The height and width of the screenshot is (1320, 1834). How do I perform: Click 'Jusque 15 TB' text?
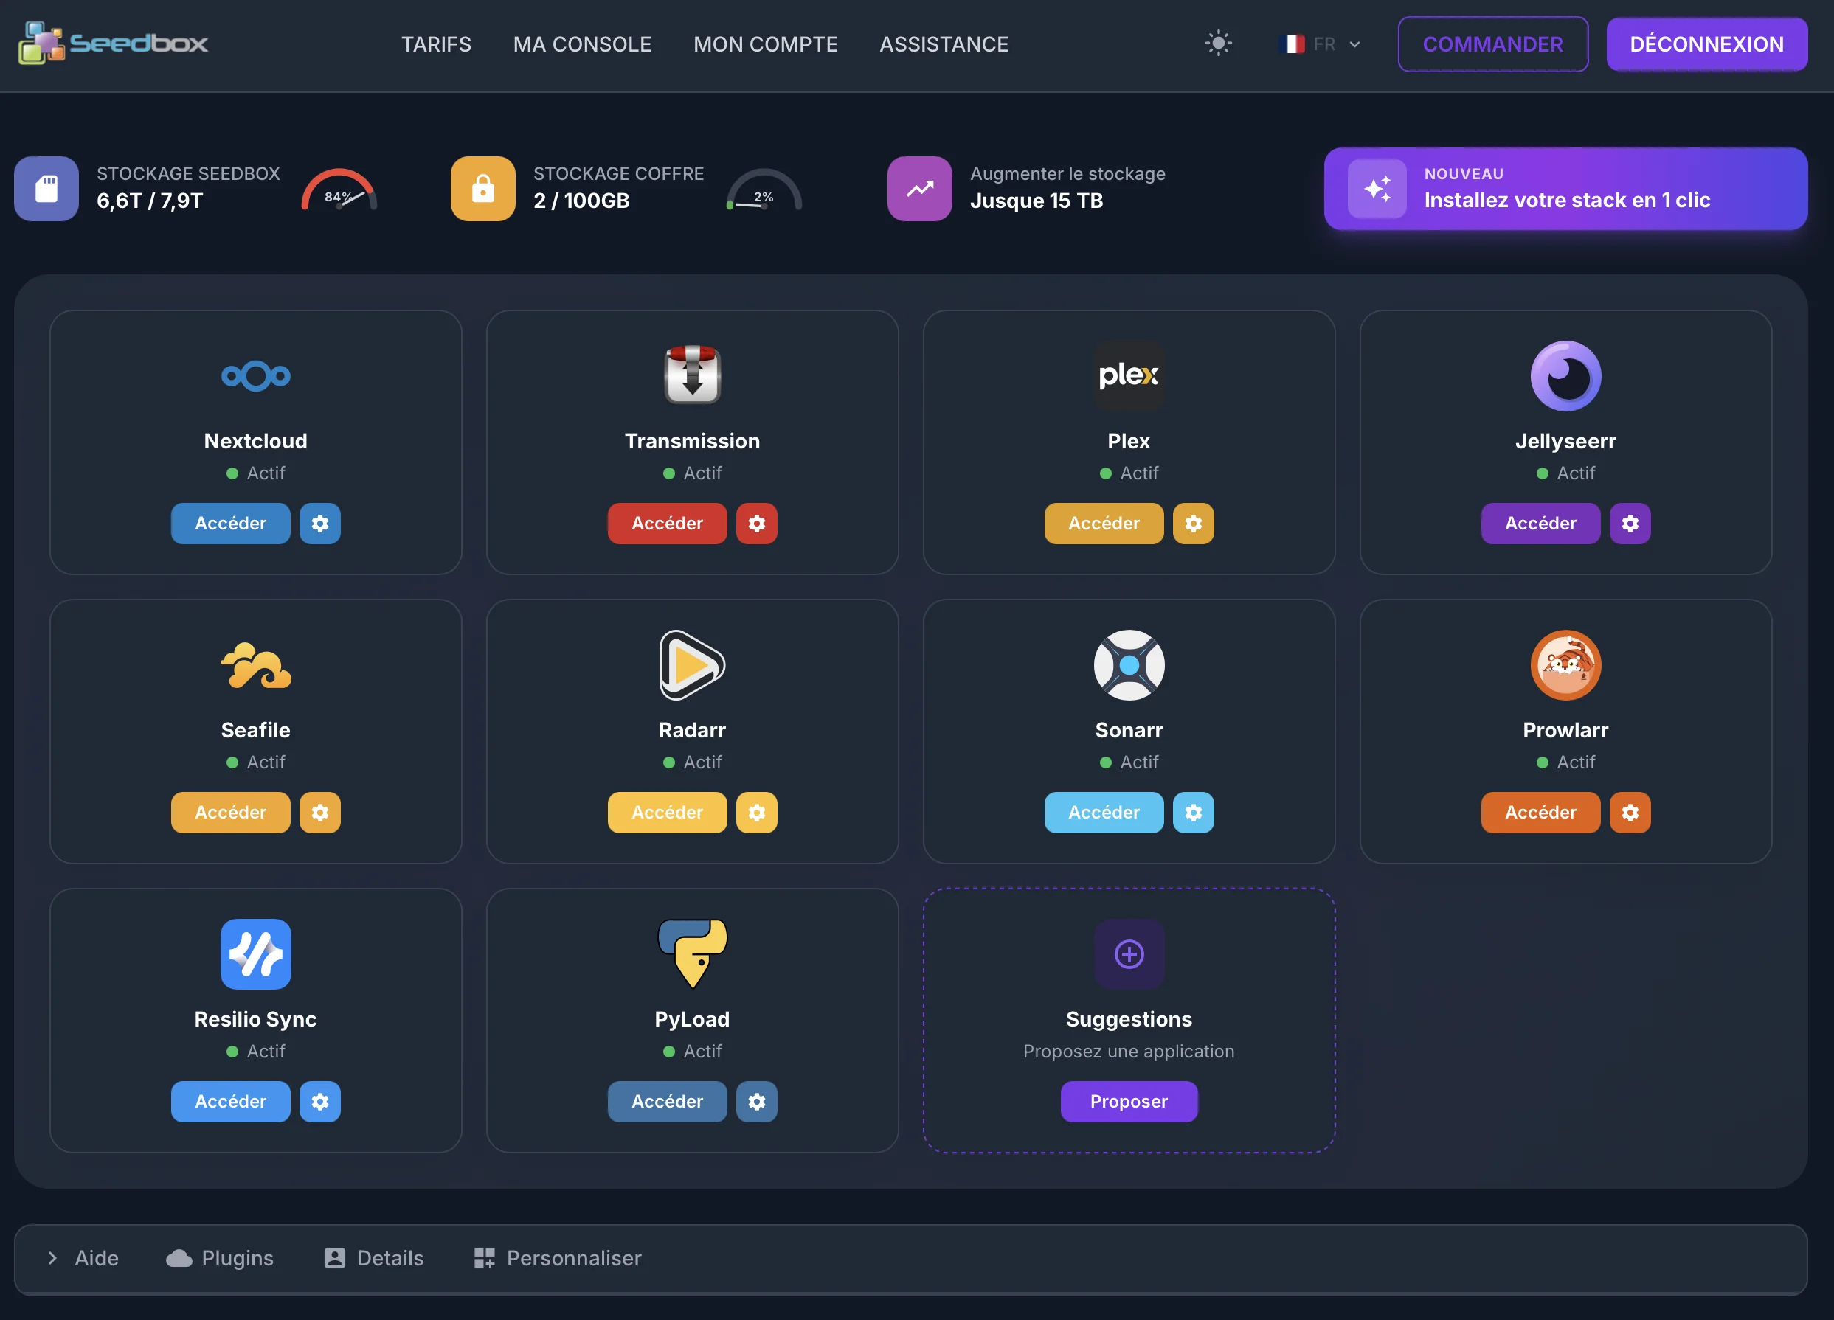(1036, 201)
